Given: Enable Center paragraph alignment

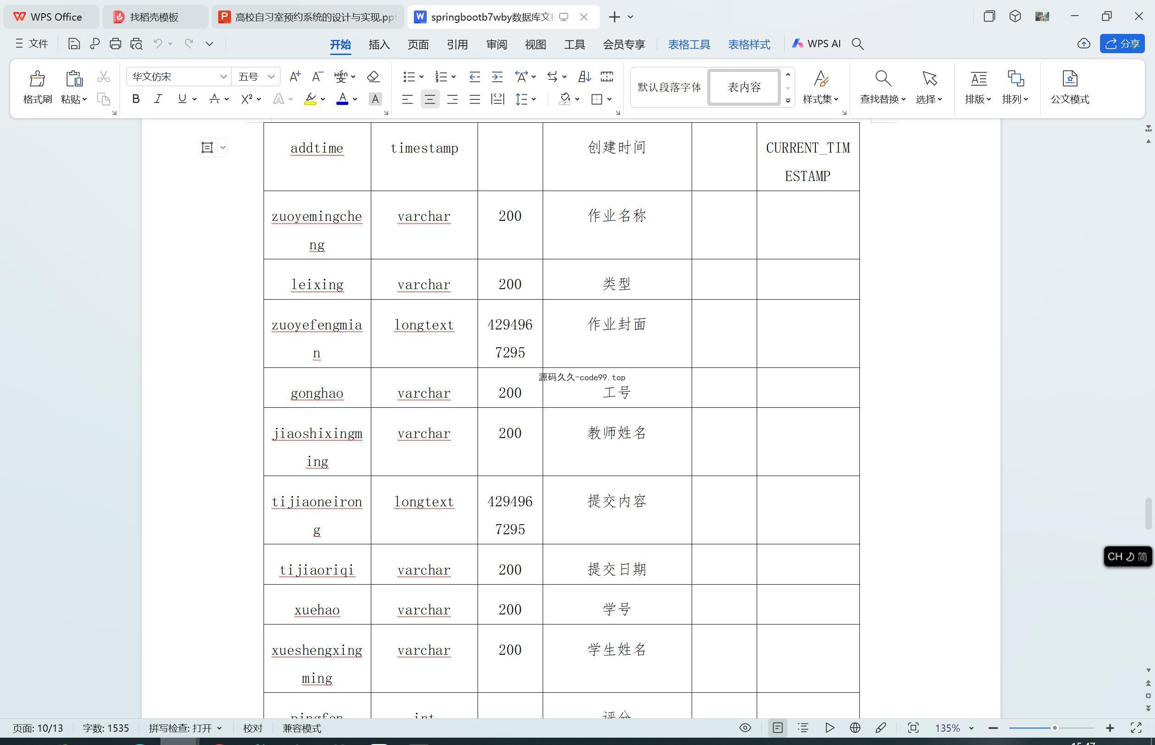Looking at the screenshot, I should 429,99.
